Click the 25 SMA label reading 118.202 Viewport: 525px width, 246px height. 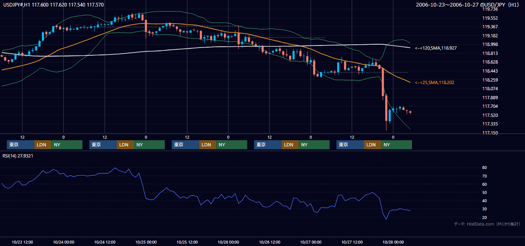pos(435,82)
